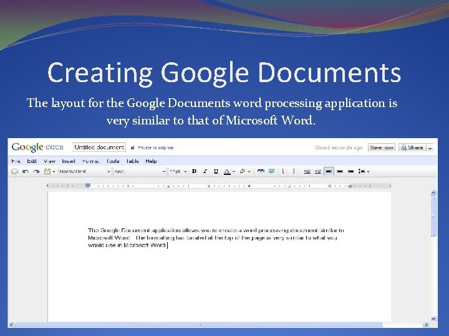Open the Table menu
Image resolution: width=449 pixels, height=336 pixels.
(132, 161)
